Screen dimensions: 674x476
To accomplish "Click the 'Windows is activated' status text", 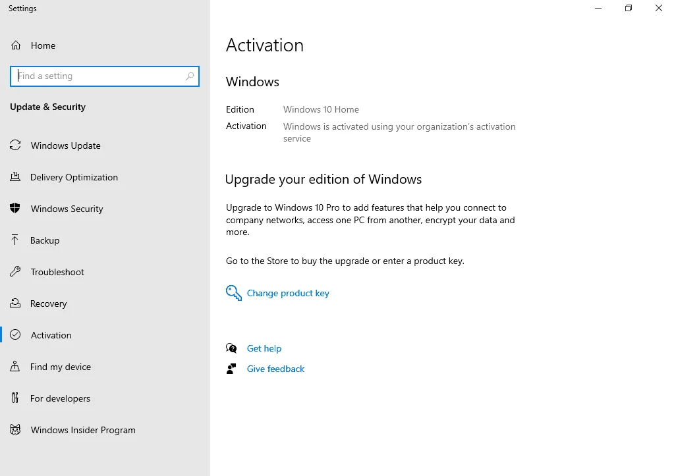I will tap(399, 132).
